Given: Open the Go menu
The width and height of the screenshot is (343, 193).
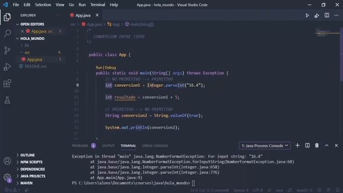Looking at the screenshot, I should tap(71, 5).
